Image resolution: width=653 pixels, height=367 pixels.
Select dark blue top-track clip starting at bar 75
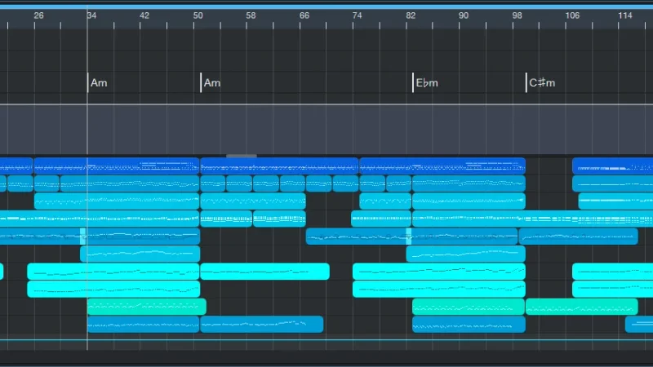[442, 166]
